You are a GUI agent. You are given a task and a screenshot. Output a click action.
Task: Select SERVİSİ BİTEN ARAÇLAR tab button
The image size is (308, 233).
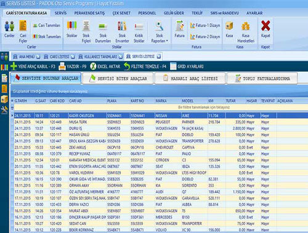point(118,78)
